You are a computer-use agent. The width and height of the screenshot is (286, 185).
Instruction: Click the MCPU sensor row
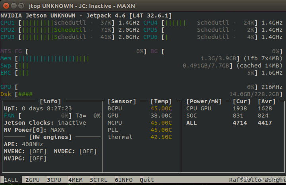(140, 123)
